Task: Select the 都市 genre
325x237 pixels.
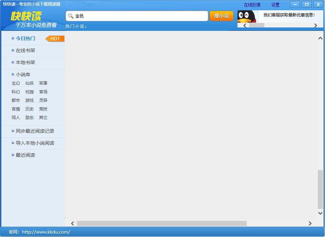Action: click(x=16, y=100)
